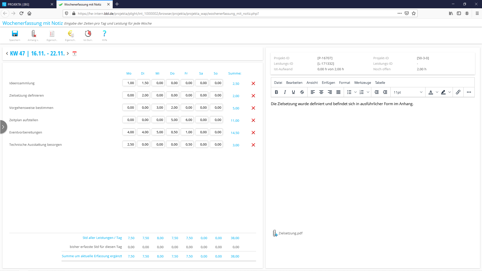Viewport: 482px width, 271px height.
Task: Toggle bold formatting in editor
Action: pyautogui.click(x=276, y=92)
